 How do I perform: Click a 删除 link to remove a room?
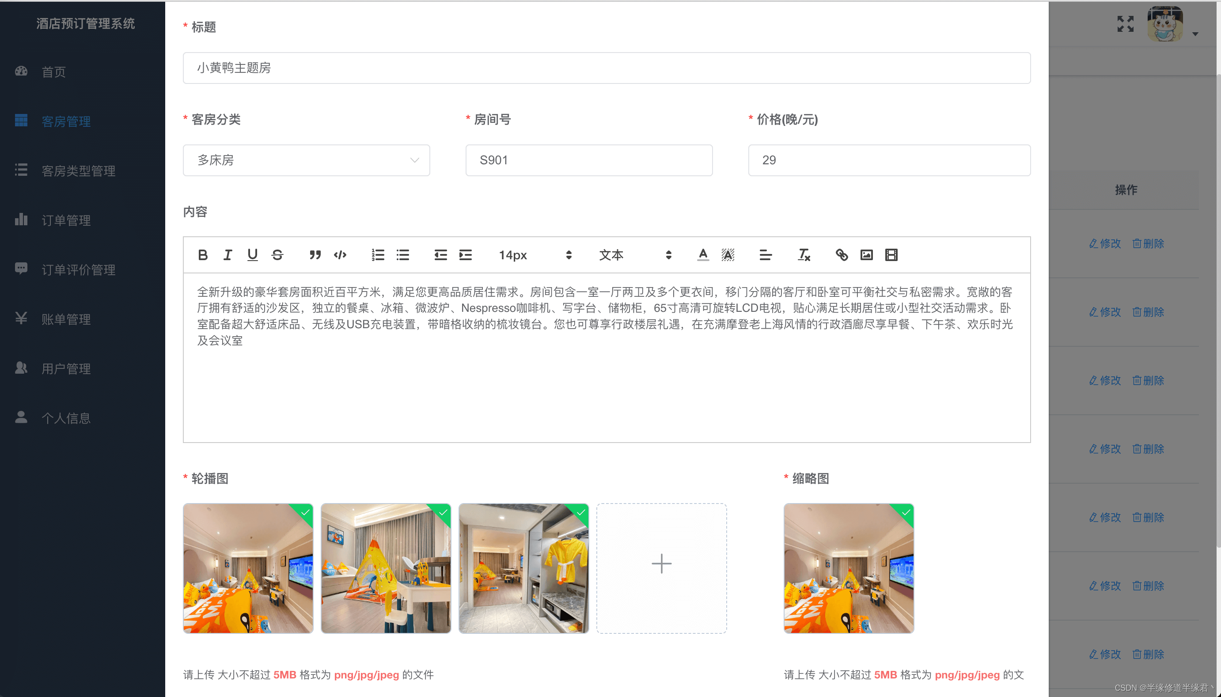(x=1148, y=243)
